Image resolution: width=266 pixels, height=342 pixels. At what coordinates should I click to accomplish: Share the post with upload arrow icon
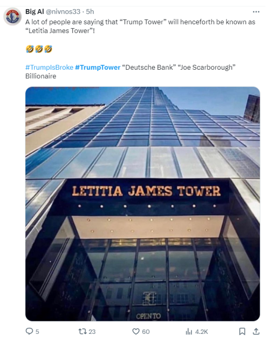(256, 331)
